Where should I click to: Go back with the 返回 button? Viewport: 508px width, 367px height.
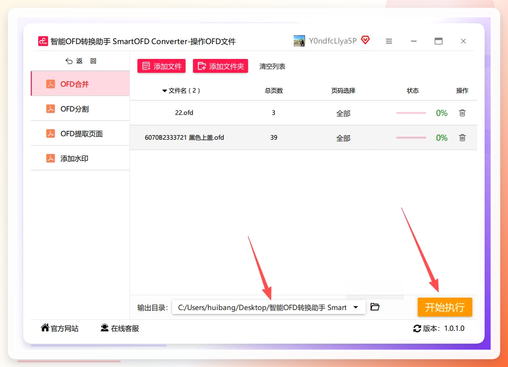pyautogui.click(x=81, y=61)
